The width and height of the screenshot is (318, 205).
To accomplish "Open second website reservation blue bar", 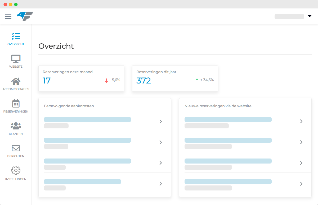I will click(x=228, y=140).
